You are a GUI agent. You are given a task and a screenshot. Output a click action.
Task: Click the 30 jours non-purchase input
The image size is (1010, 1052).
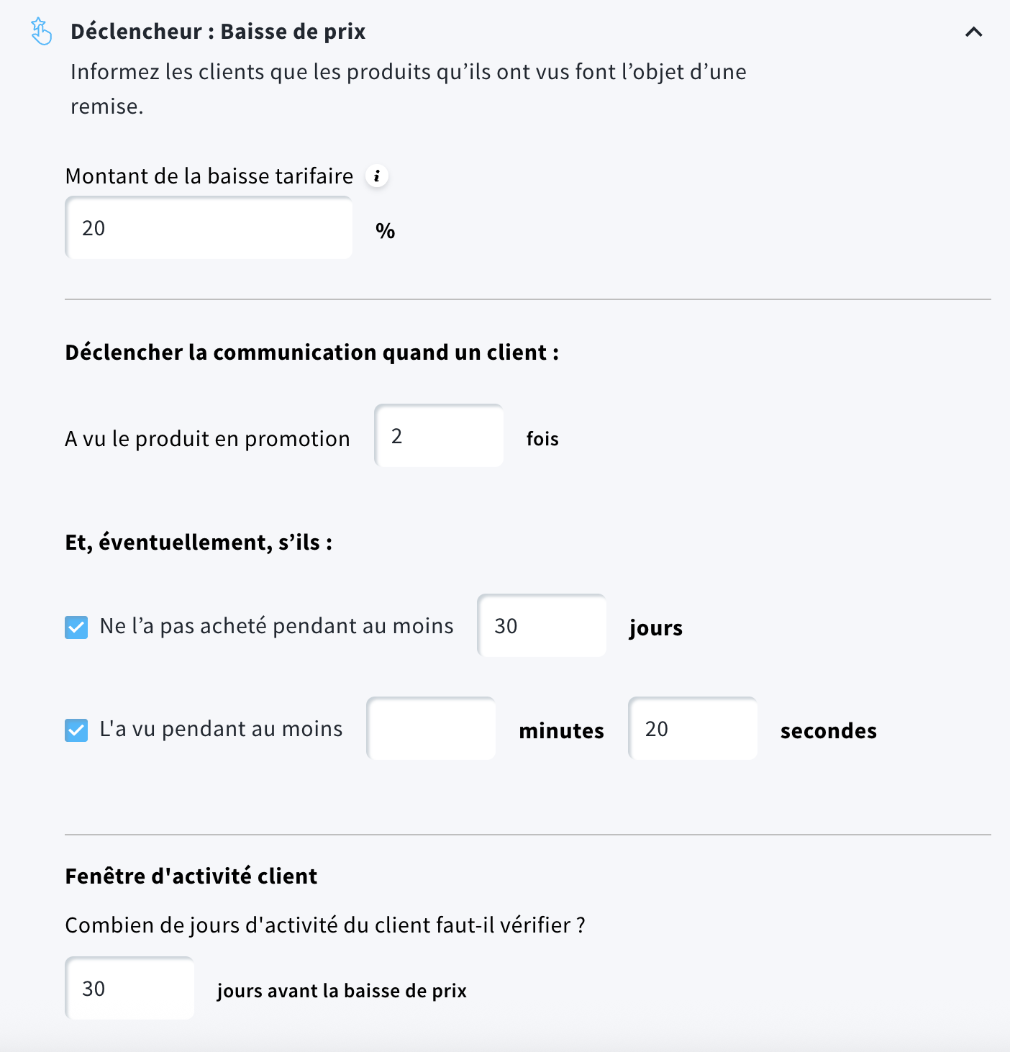[541, 625]
